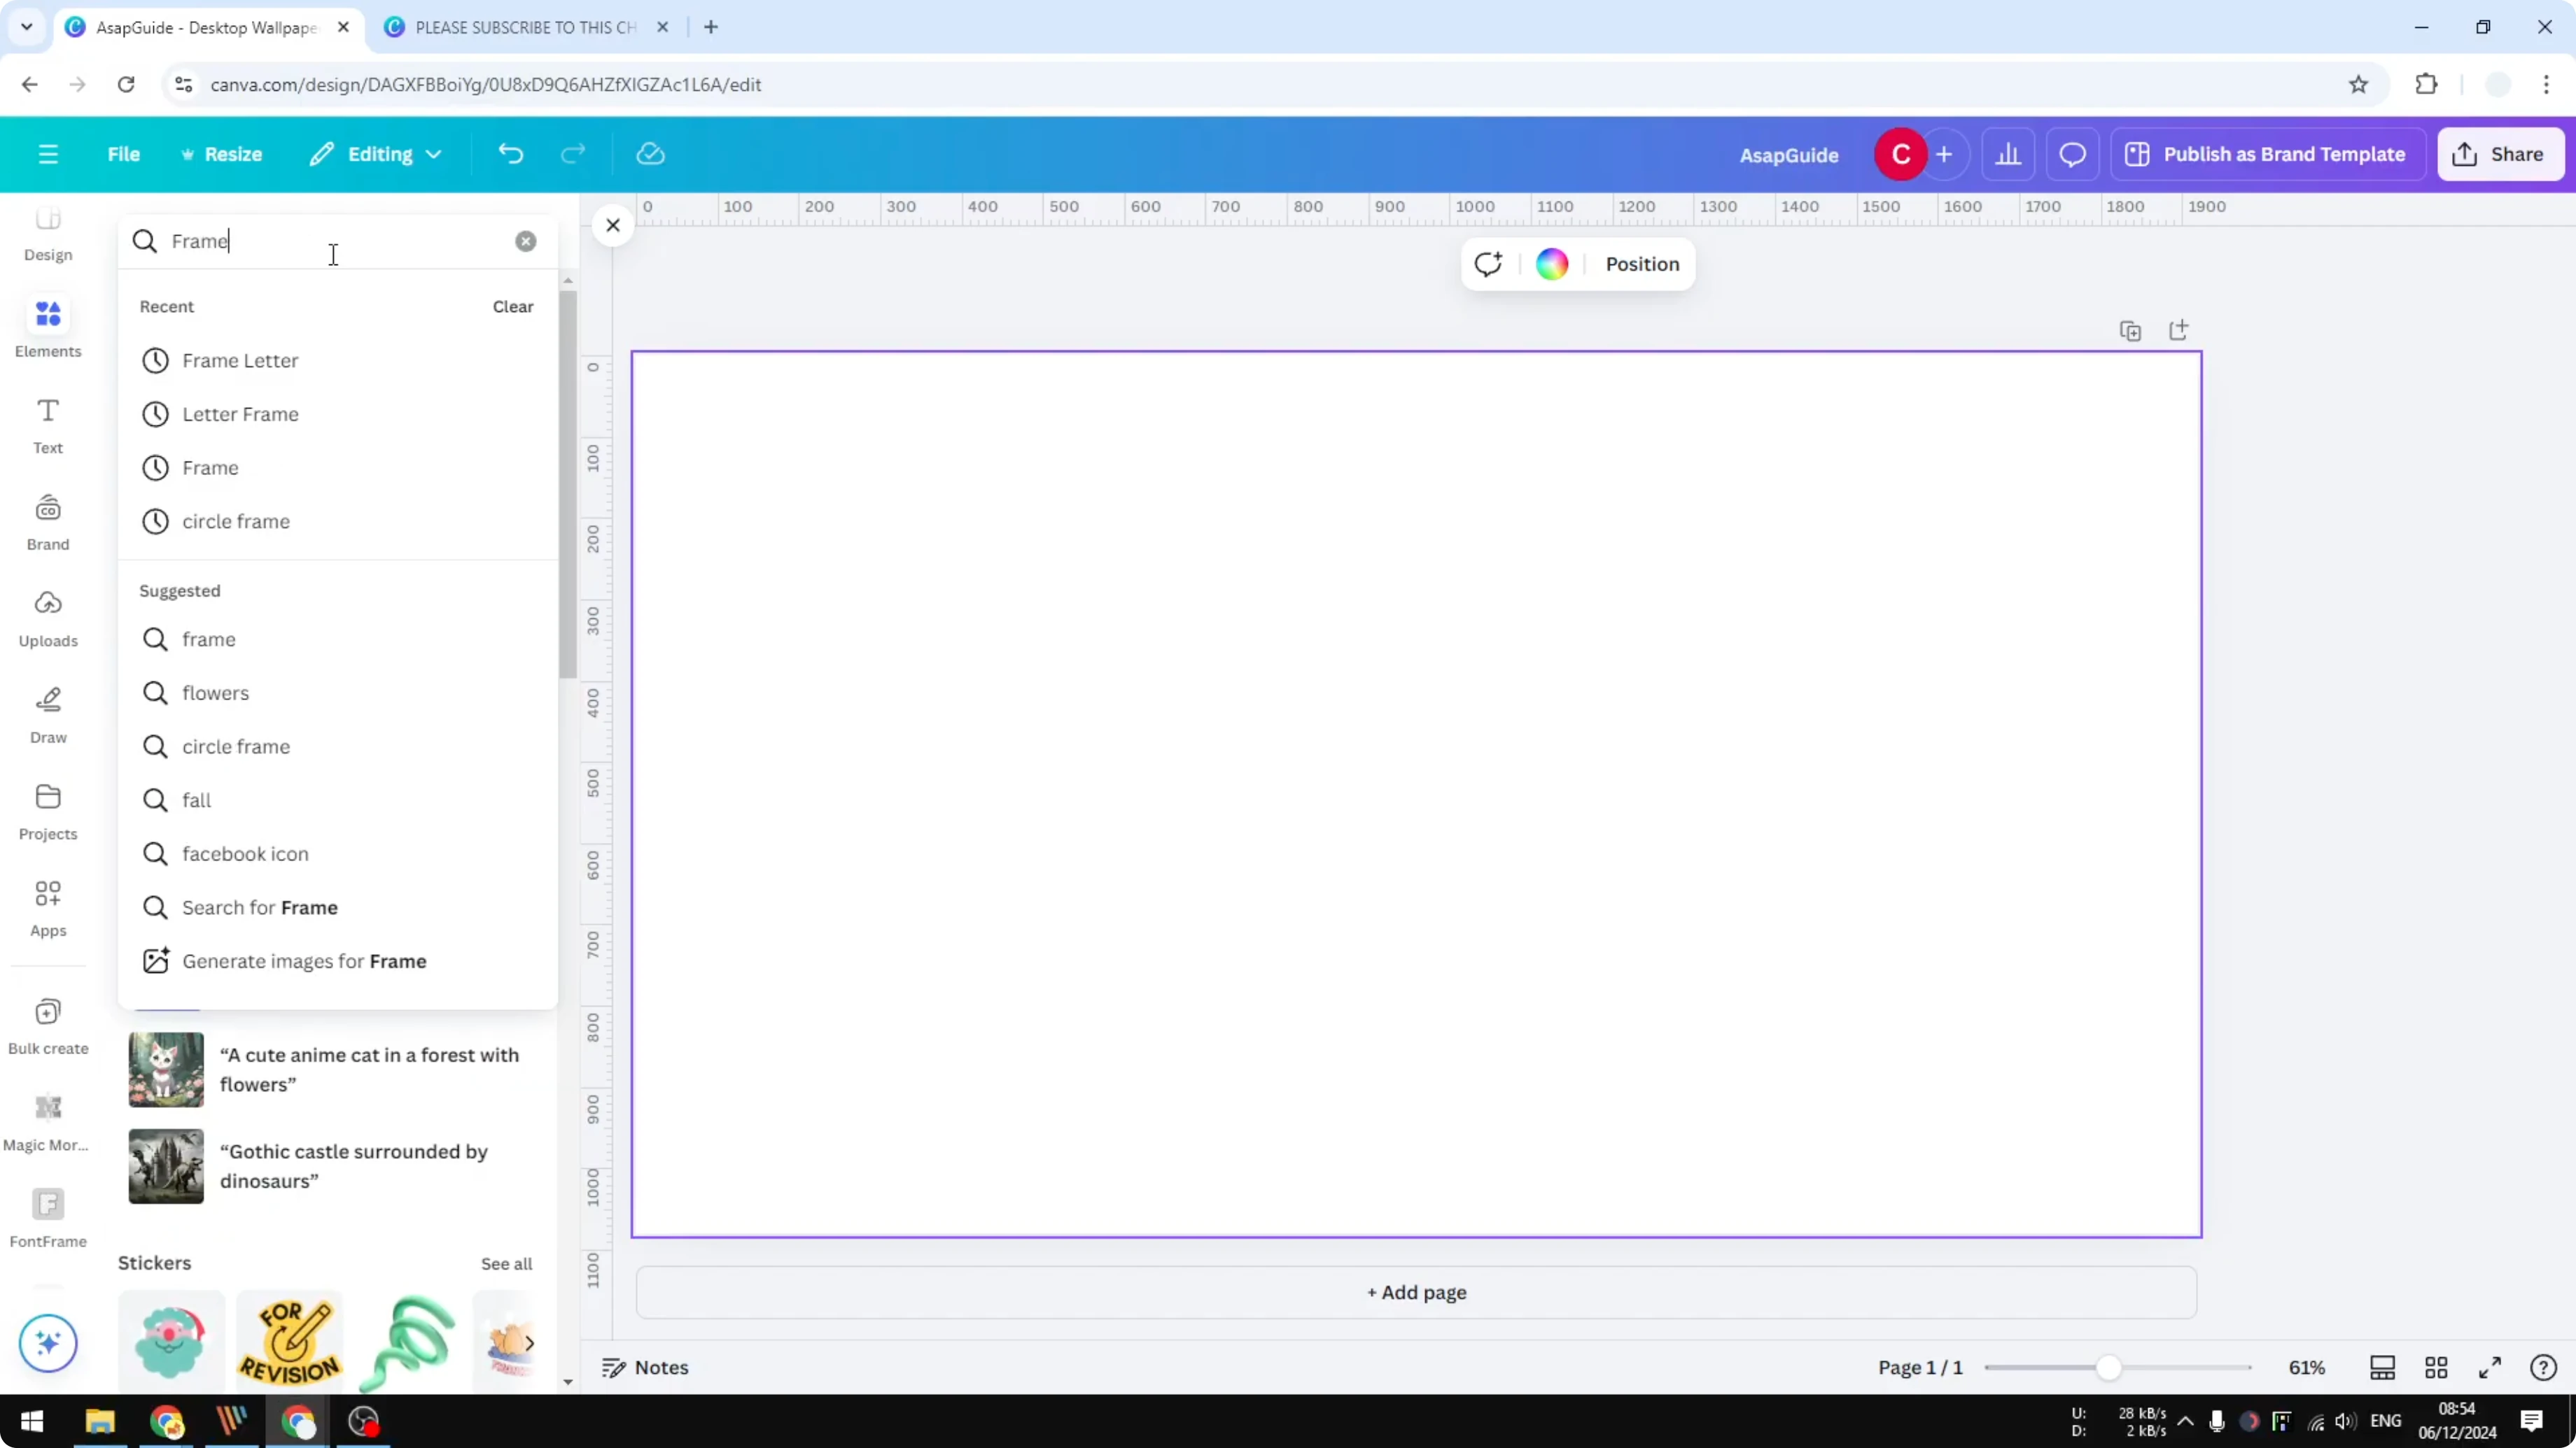2576x1448 pixels.
Task: Open the Elements panel in the sidebar
Action: pyautogui.click(x=47, y=325)
